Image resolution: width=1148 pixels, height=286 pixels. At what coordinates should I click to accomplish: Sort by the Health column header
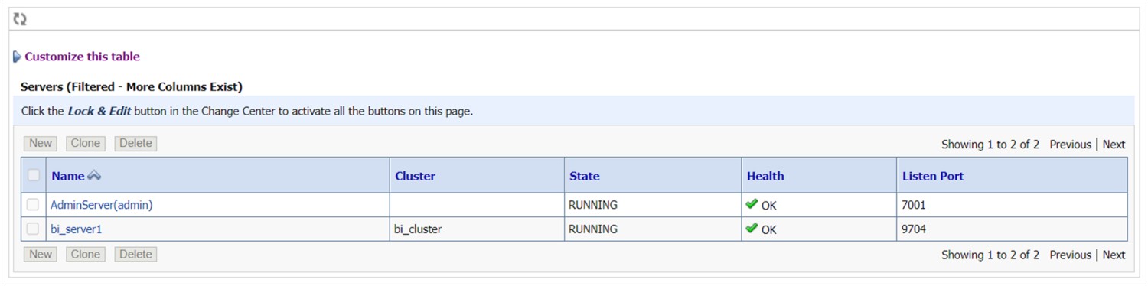(x=765, y=176)
